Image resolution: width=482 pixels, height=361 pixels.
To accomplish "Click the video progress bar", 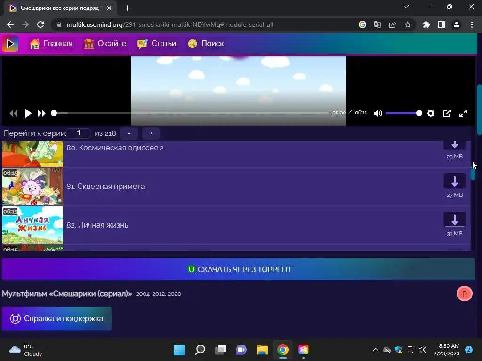I will tap(191, 113).
